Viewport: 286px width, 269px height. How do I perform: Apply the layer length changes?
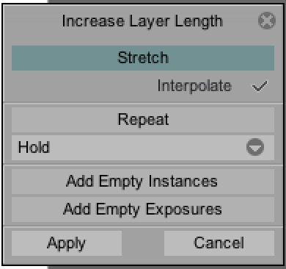click(x=67, y=243)
